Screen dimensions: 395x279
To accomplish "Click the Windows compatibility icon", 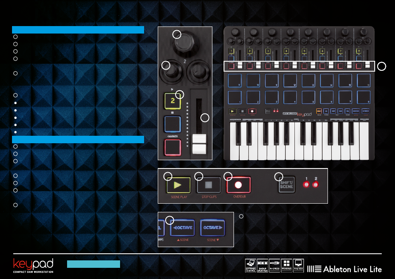I will pyautogui.click(x=287, y=265).
